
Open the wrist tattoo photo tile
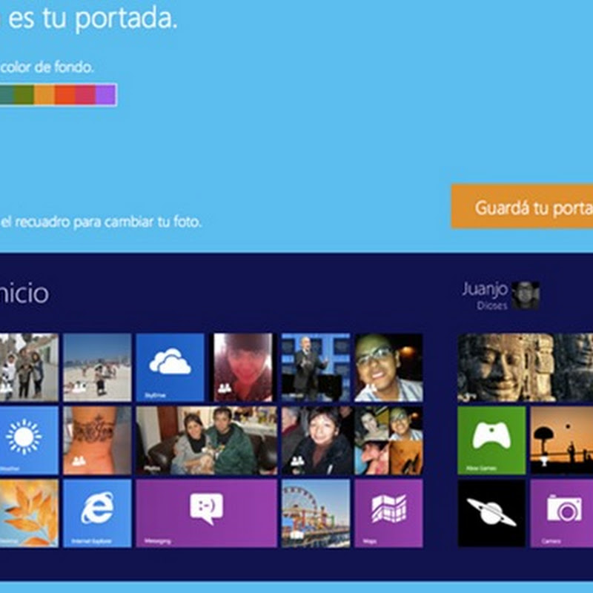(x=97, y=440)
